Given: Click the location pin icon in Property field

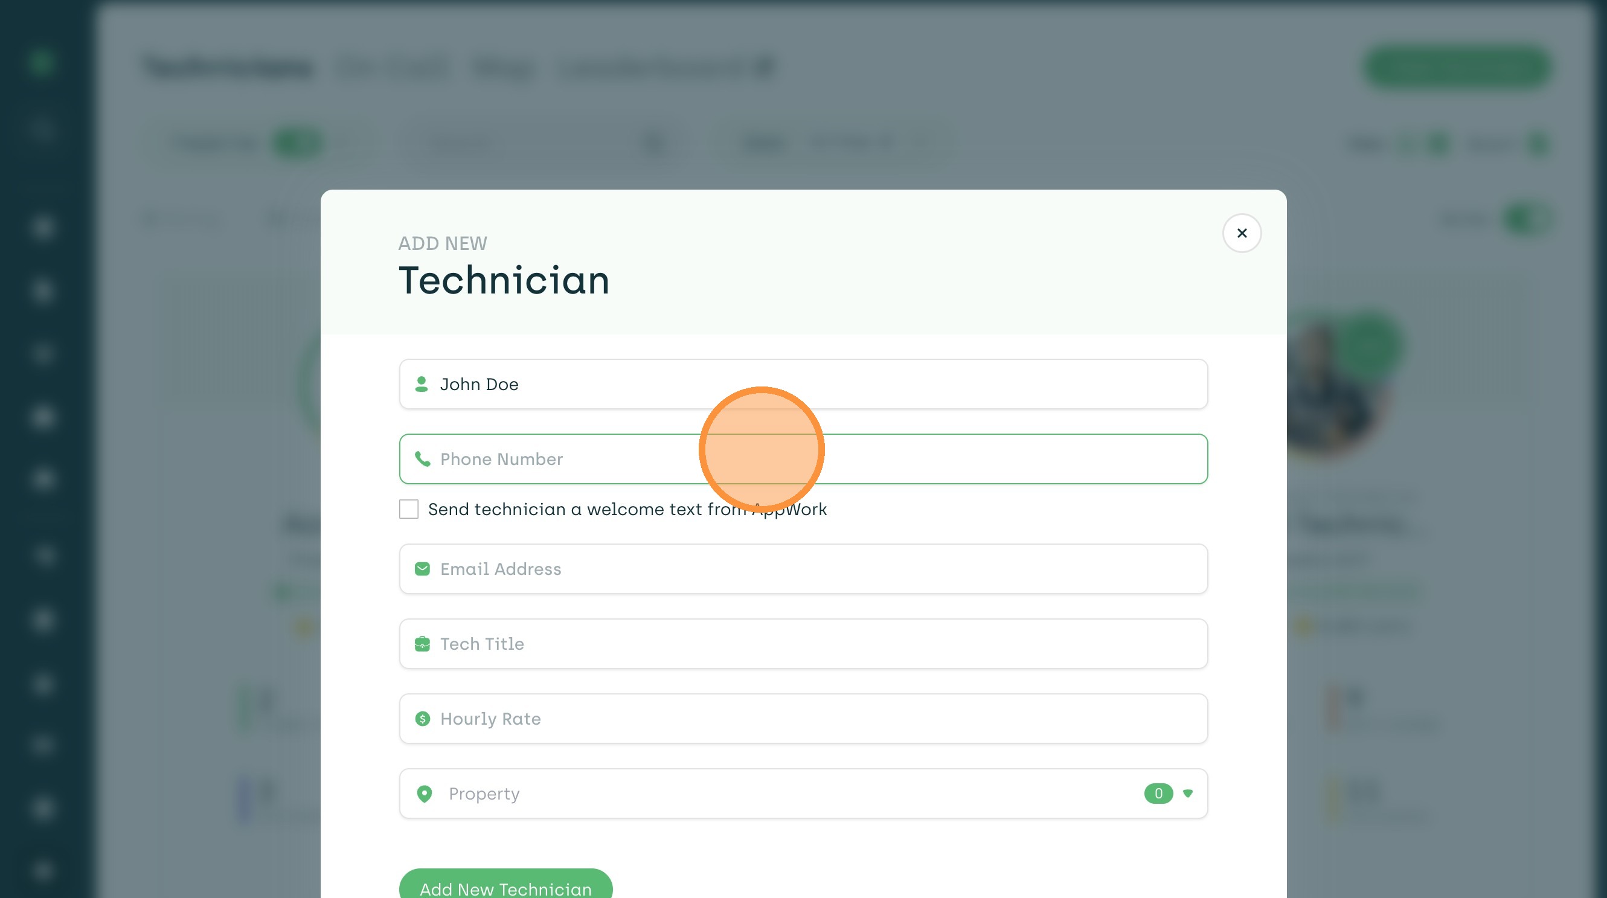Looking at the screenshot, I should pos(424,794).
